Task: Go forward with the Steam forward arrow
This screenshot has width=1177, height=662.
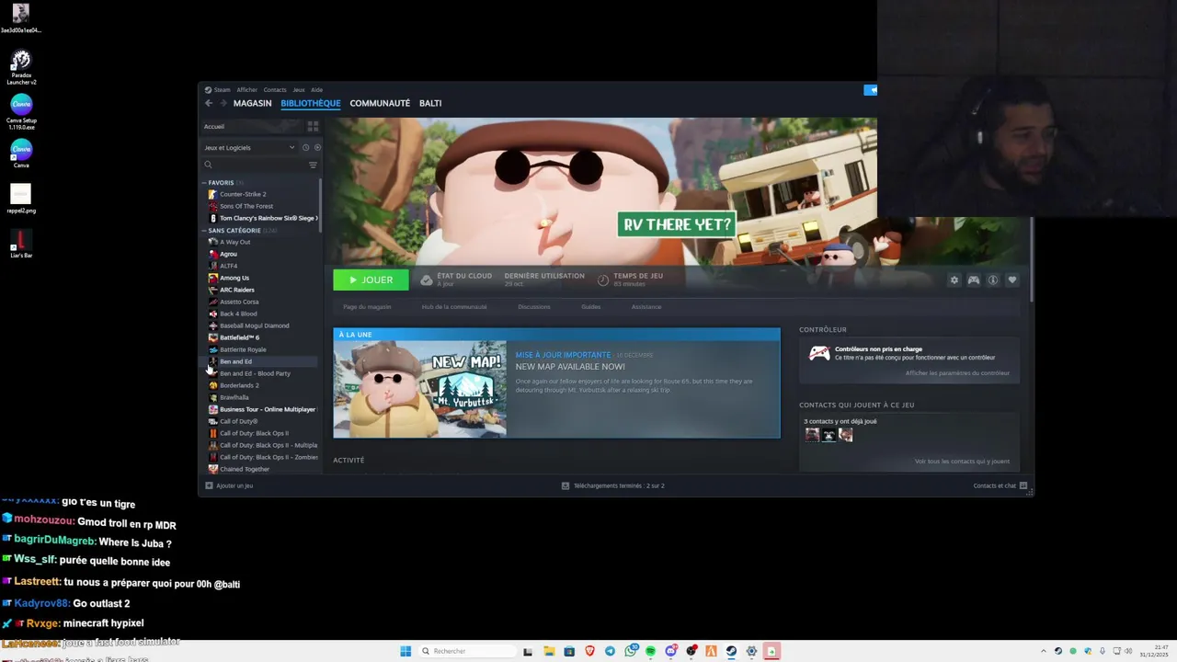Action: [223, 103]
